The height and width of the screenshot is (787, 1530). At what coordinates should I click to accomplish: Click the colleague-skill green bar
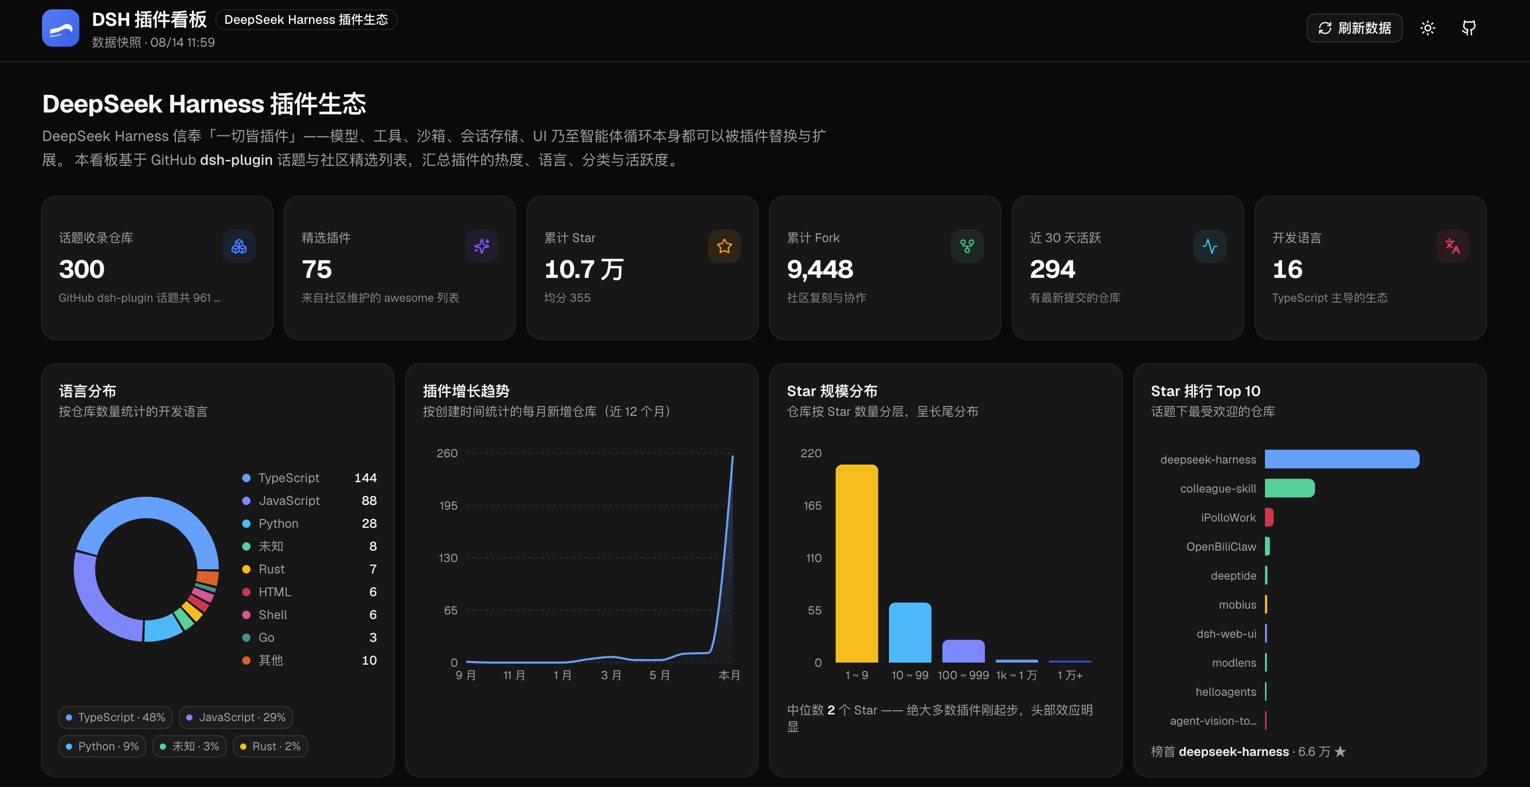pyautogui.click(x=1289, y=488)
